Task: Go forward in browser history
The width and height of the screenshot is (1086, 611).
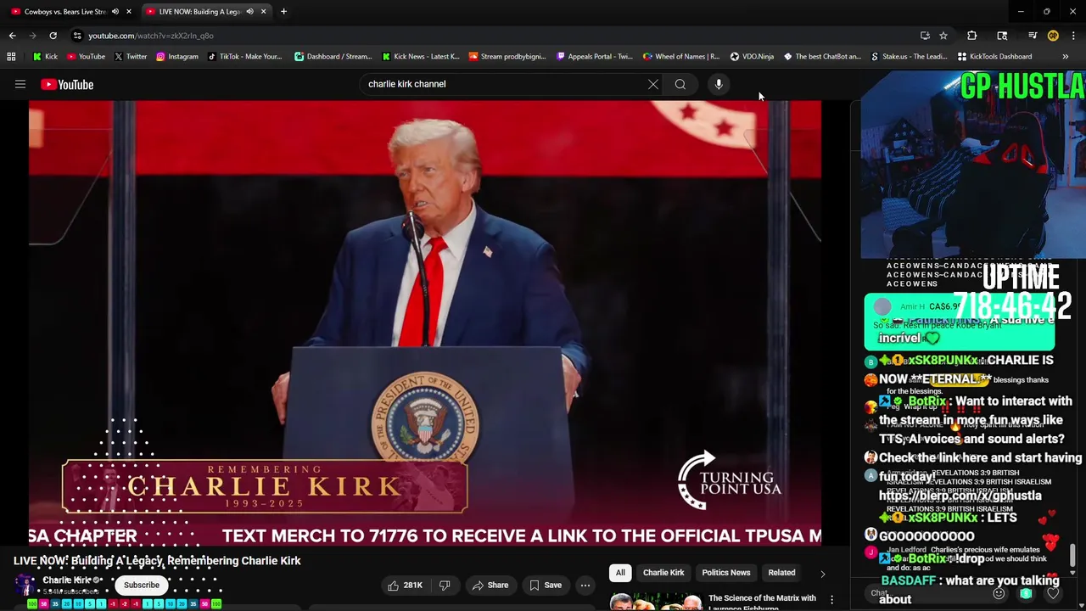Action: 32,36
